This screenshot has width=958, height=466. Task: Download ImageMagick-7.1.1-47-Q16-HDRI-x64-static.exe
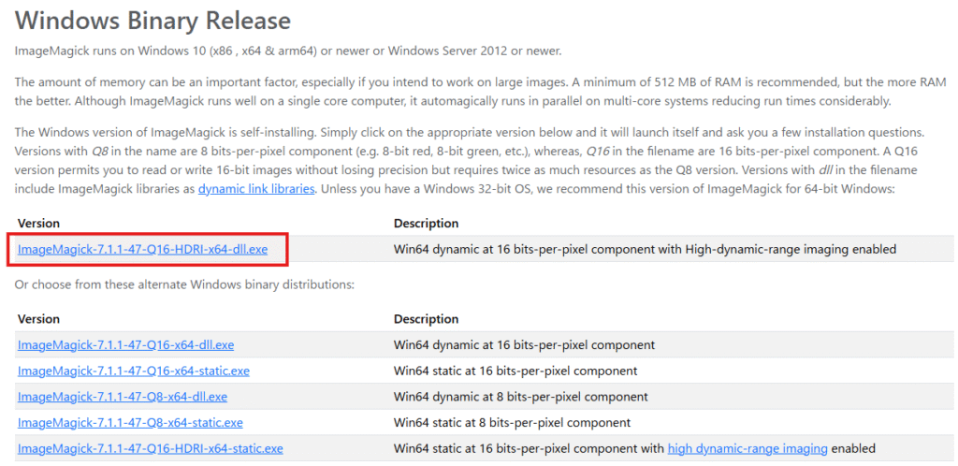click(x=151, y=448)
